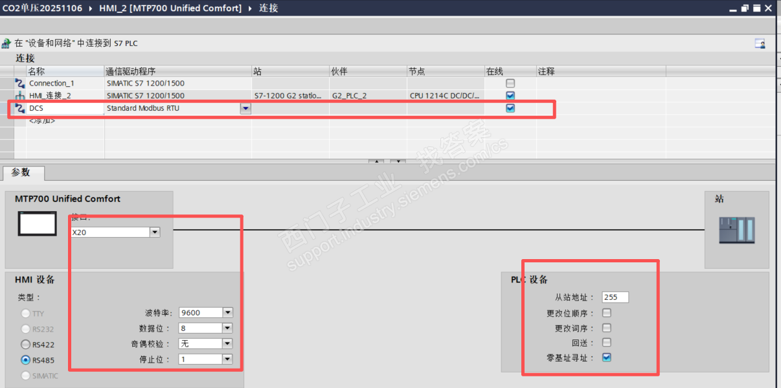The width and height of the screenshot is (781, 388).
Task: Disable the 零基址寻址 checkbox
Action: [x=607, y=357]
